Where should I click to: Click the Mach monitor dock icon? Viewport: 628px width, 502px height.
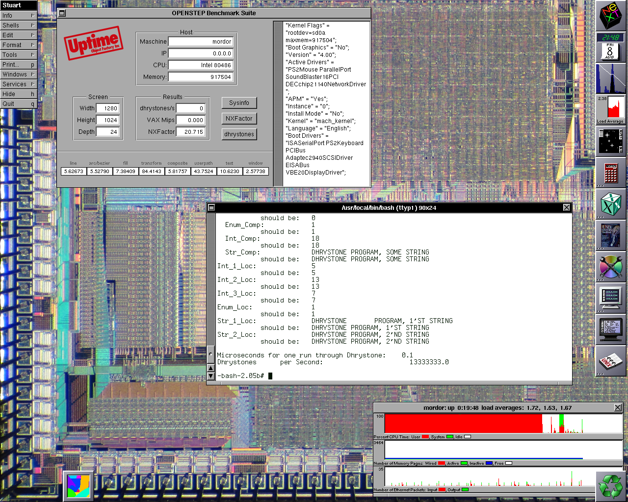point(611,298)
